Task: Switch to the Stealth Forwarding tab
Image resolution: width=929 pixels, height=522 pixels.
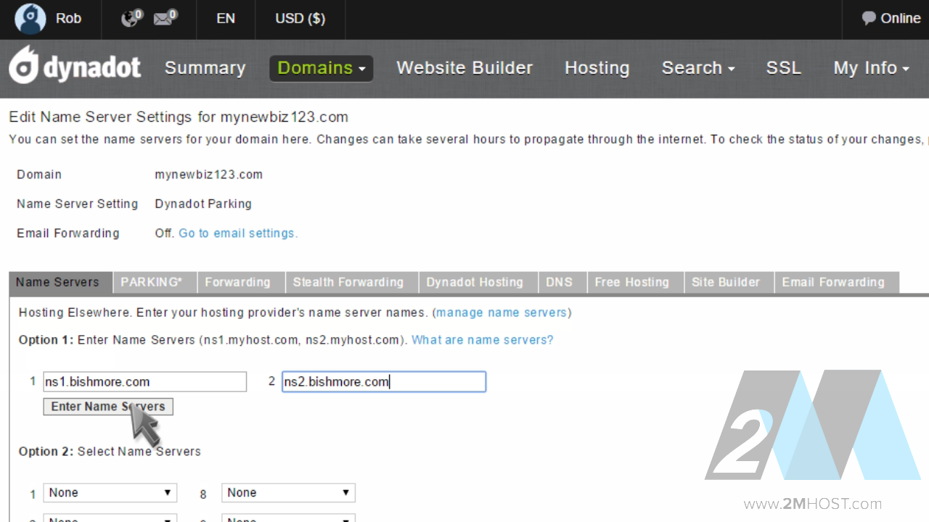Action: 351,282
